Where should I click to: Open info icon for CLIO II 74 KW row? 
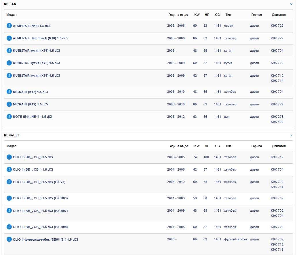click(x=9, y=157)
